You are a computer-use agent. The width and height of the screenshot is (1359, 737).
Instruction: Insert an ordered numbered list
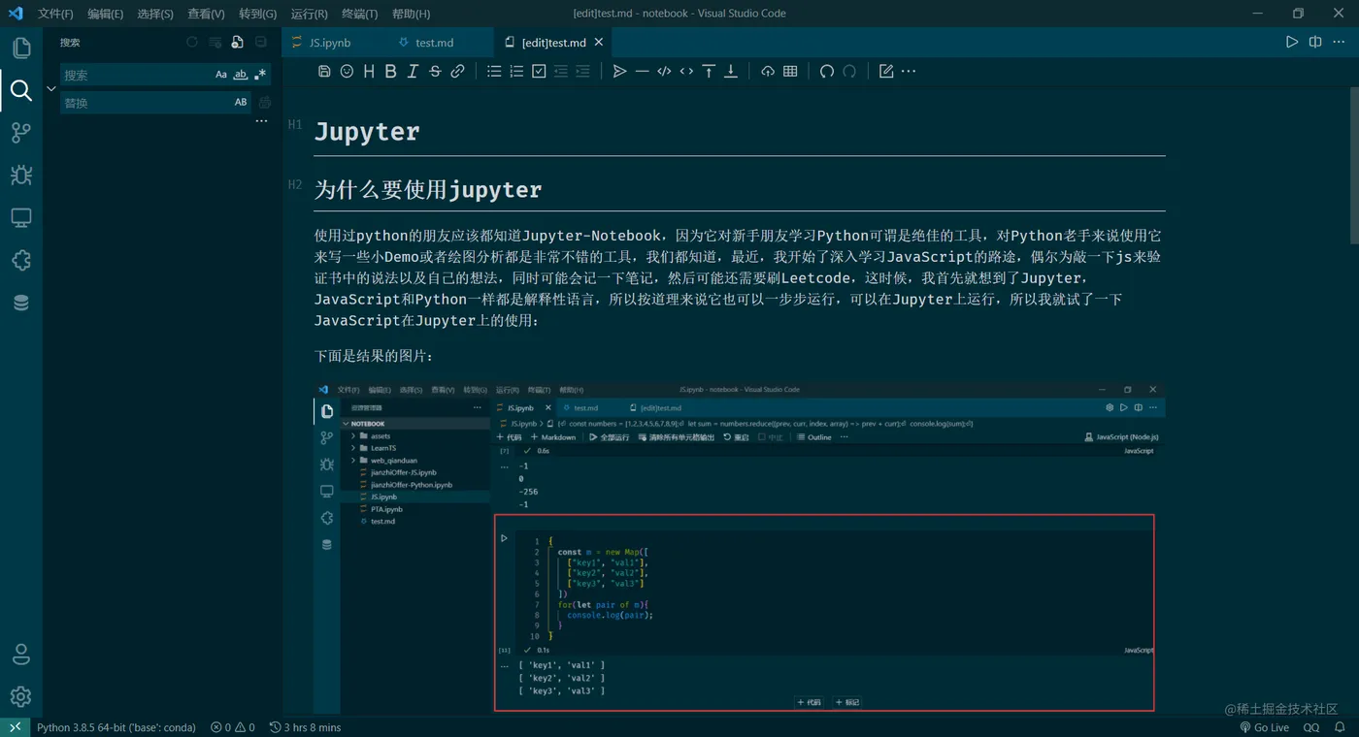[x=516, y=71]
